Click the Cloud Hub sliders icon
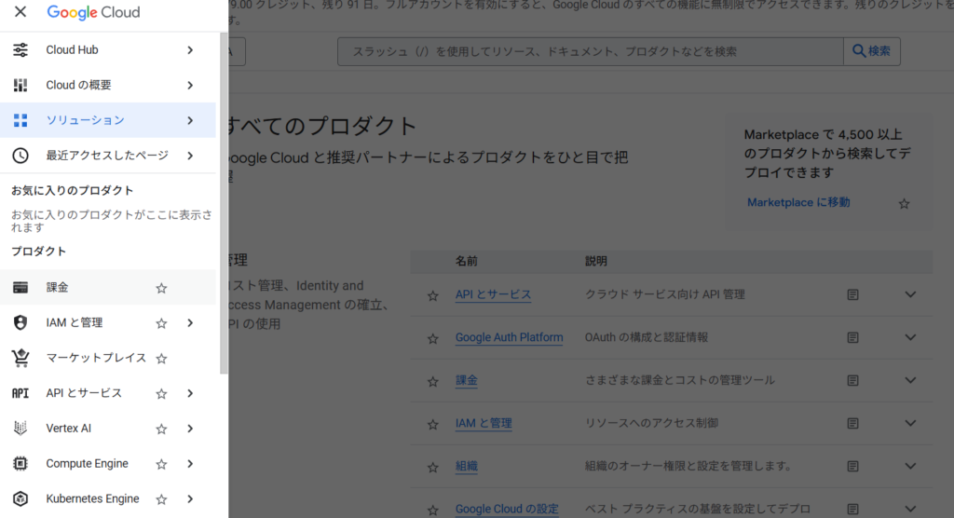 tap(20, 50)
